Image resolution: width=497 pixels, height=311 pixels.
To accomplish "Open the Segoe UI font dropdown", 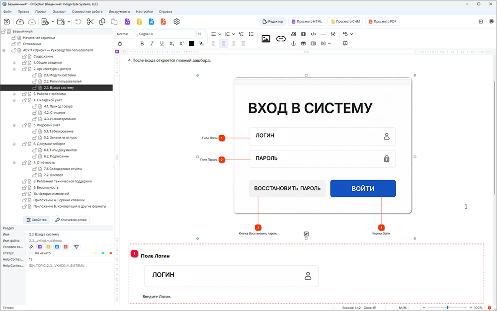I will click(166, 34).
